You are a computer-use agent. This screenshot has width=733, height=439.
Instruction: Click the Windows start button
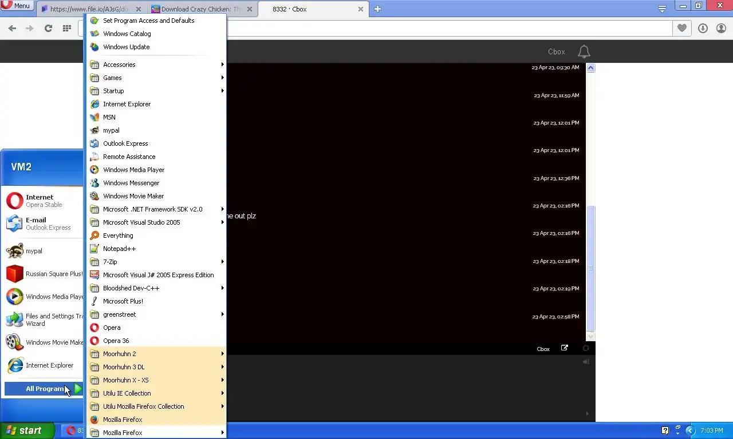click(27, 430)
